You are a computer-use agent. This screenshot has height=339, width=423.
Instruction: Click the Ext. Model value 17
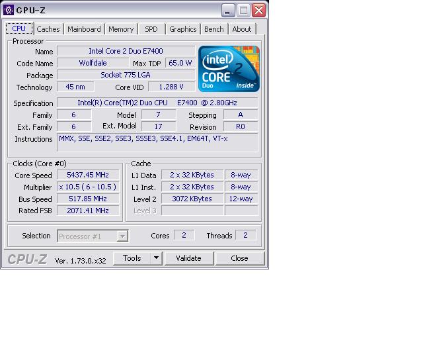coord(159,126)
